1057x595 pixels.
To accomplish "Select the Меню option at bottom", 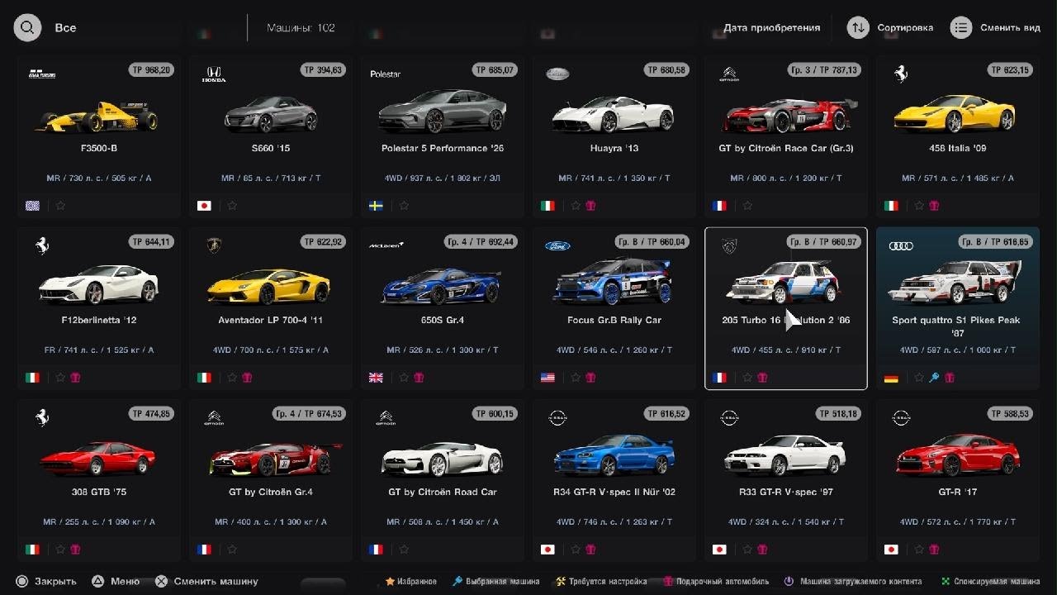I will [x=125, y=581].
